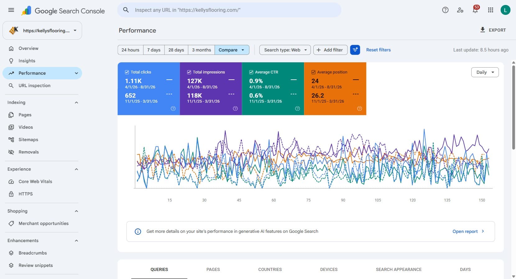Toggle the Average position checkbox
The height and width of the screenshot is (279, 516).
313,72
